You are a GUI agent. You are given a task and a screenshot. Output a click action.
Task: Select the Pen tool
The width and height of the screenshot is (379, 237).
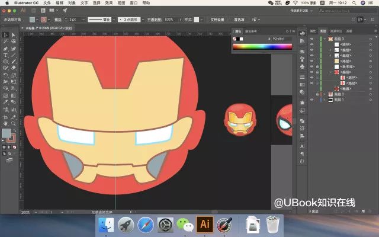tap(5, 49)
